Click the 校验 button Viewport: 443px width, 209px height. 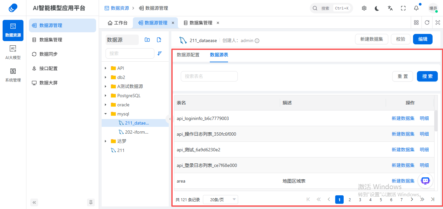point(401,39)
